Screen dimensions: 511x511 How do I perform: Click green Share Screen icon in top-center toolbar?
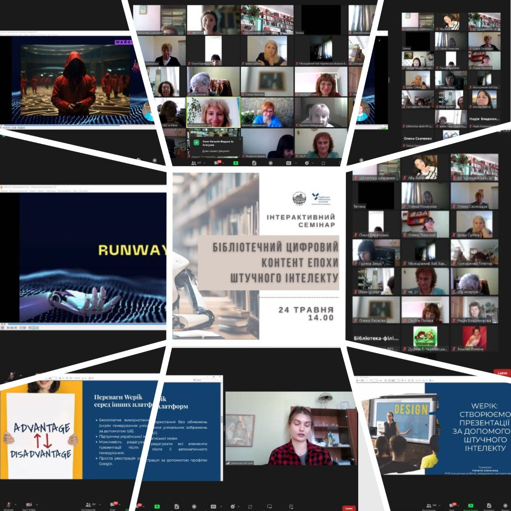[236, 163]
